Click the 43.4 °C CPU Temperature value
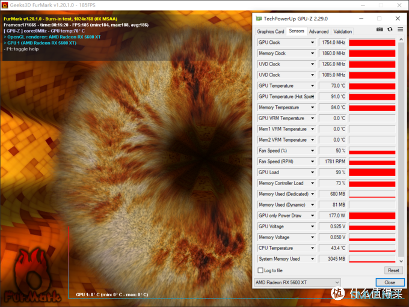Viewport: 409px width, 307px height. pyautogui.click(x=333, y=248)
